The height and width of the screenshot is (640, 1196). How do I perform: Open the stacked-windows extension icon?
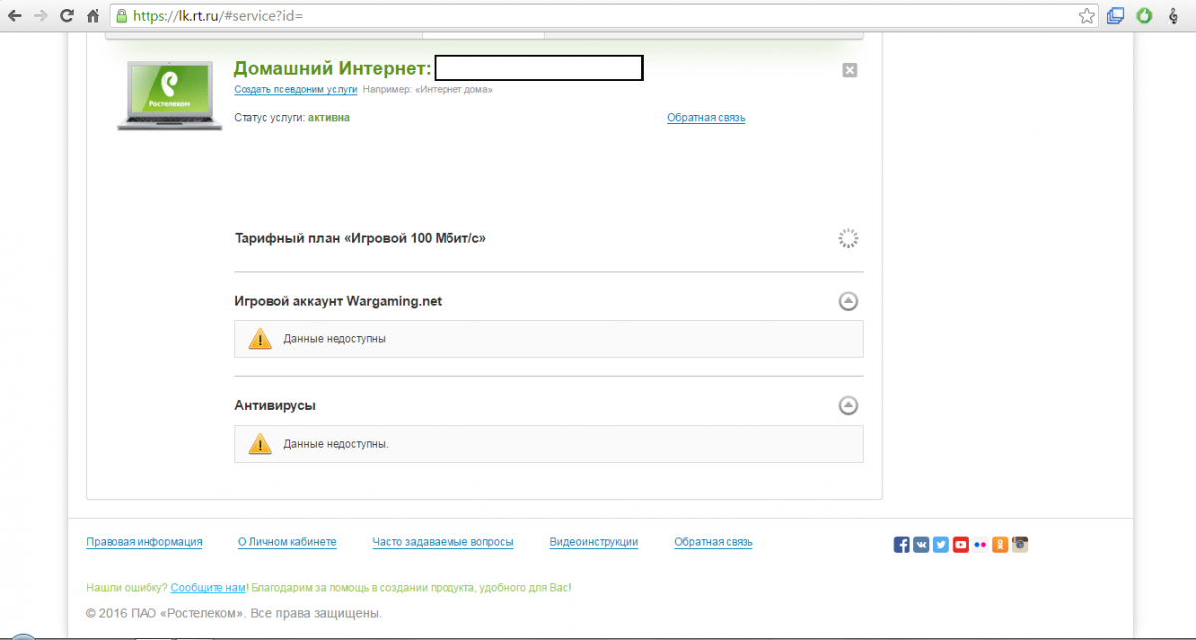coord(1116,16)
